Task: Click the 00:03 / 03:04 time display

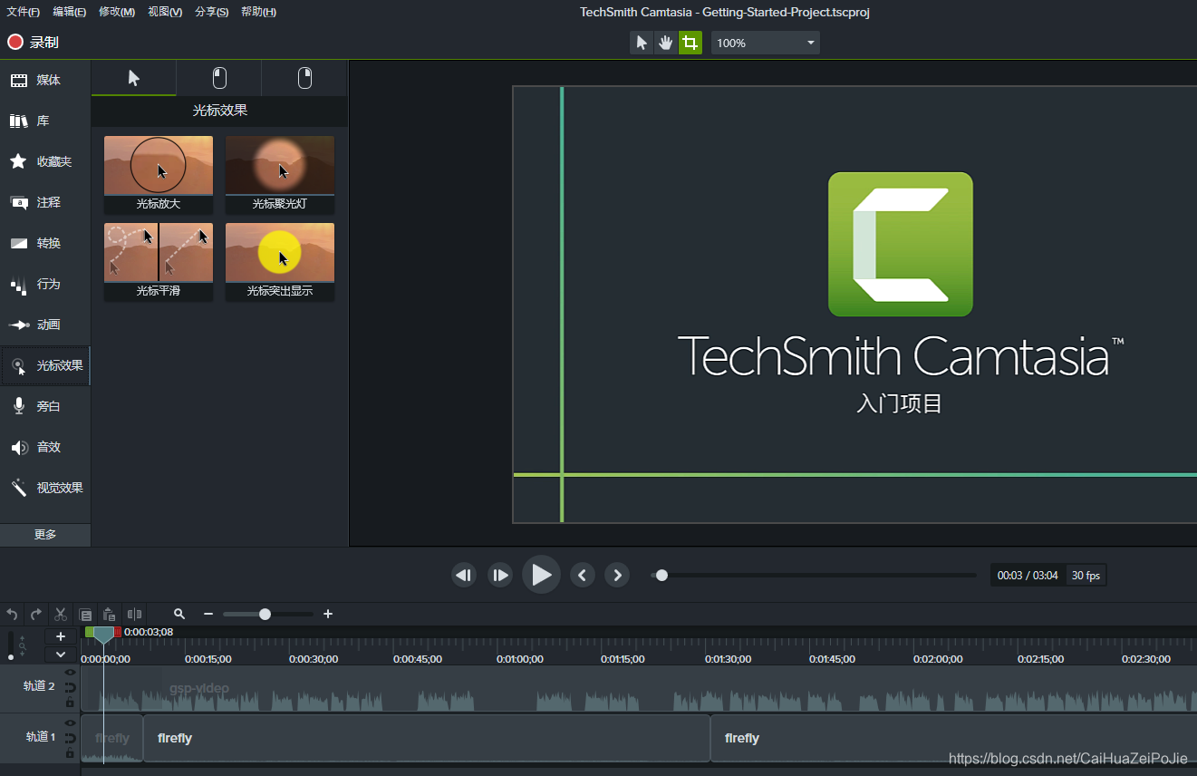Action: point(1028,576)
